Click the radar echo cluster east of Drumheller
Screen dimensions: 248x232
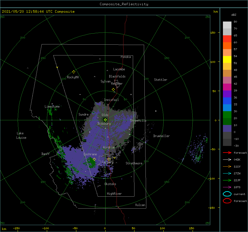[x=197, y=150]
